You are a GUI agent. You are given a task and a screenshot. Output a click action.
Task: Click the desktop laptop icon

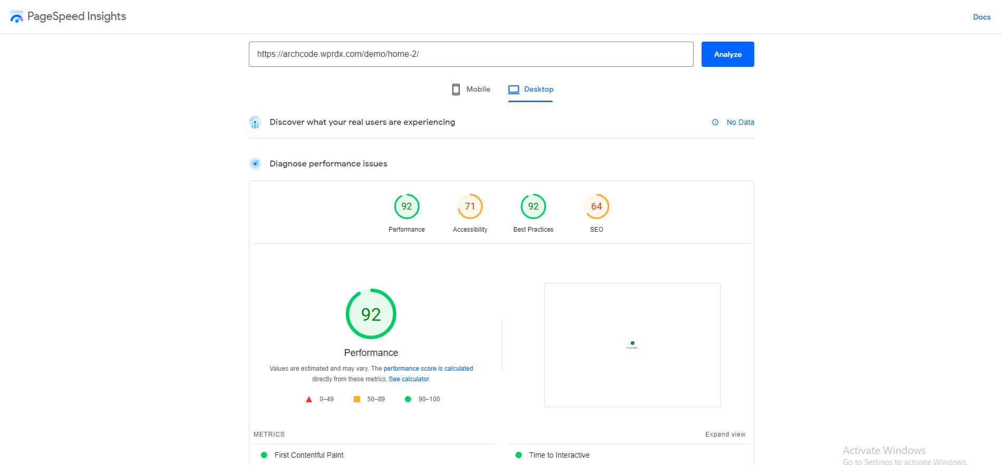coord(514,90)
